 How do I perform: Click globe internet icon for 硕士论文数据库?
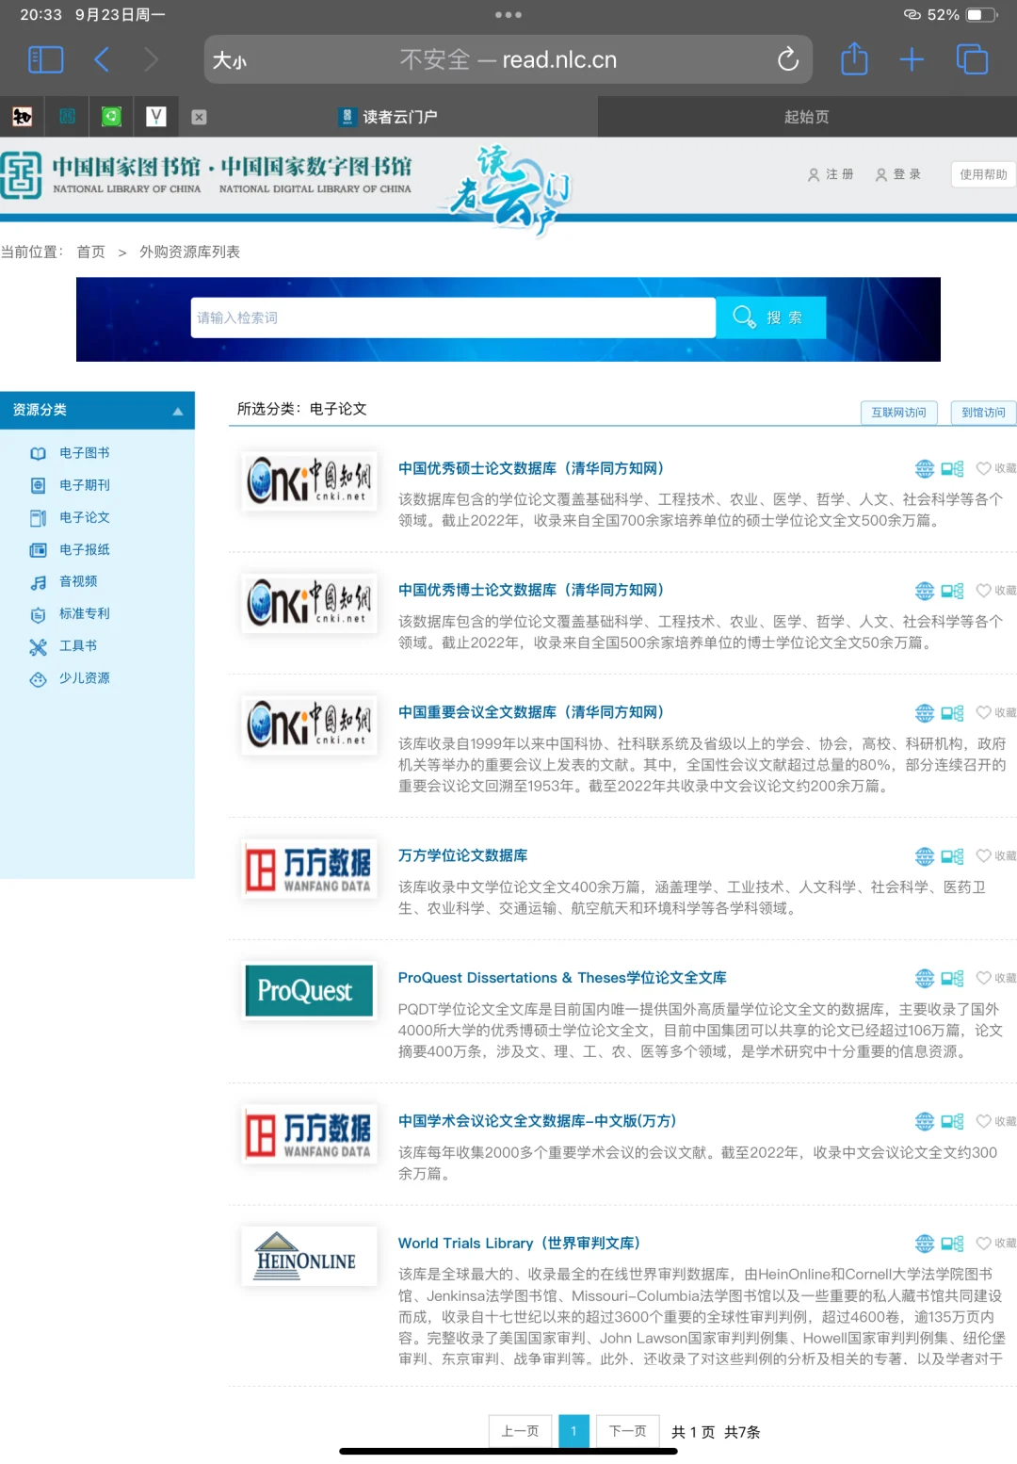coord(925,468)
